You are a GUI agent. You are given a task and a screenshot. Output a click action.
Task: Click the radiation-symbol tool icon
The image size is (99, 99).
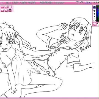click(10, 10)
